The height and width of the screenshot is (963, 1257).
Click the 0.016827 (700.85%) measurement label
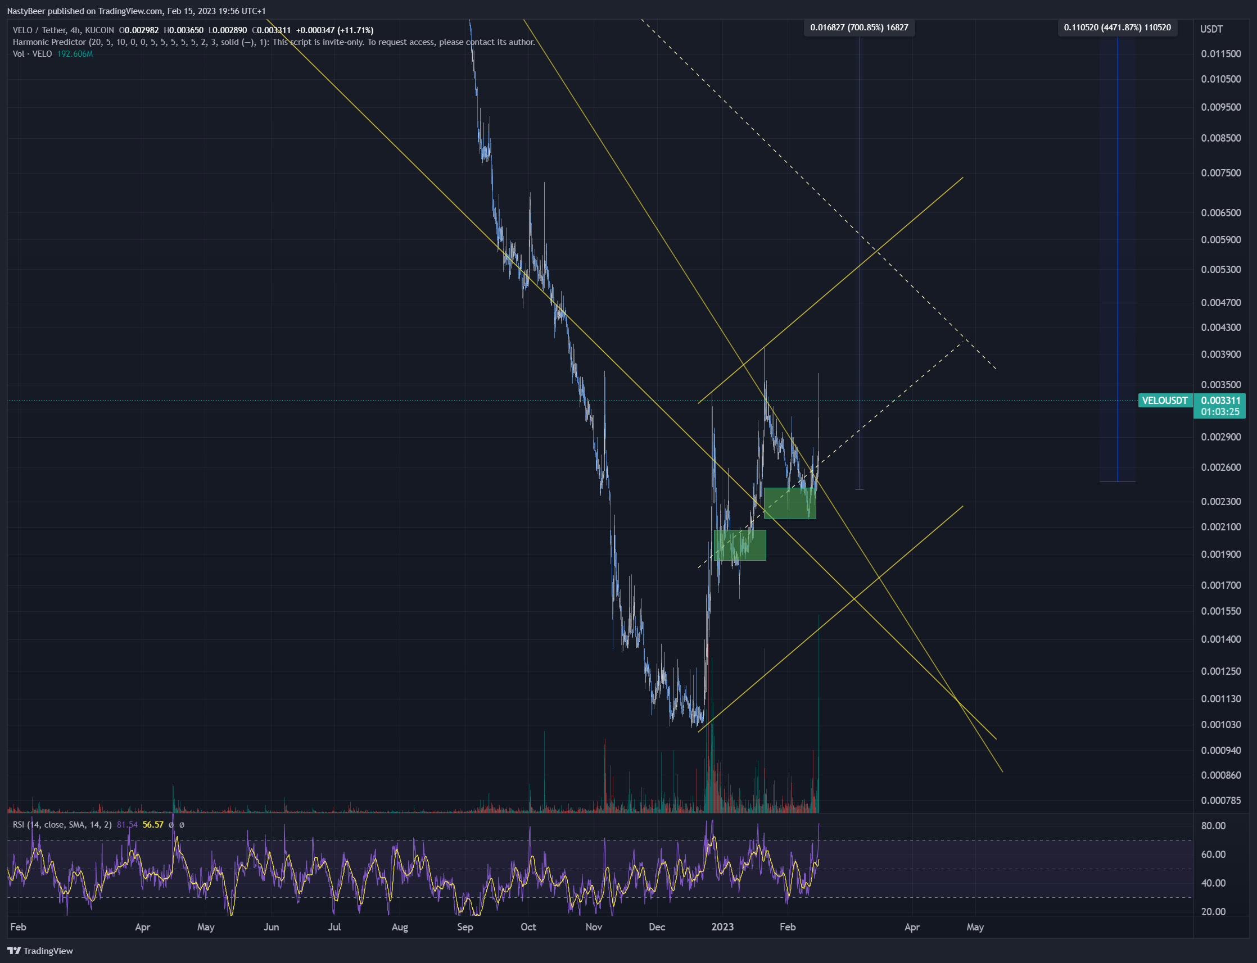[x=859, y=28]
